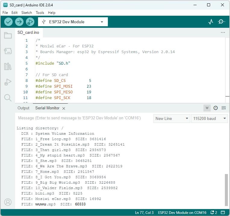Open the 115200 baud rate dropdown
The image size is (230, 216).
point(209,118)
